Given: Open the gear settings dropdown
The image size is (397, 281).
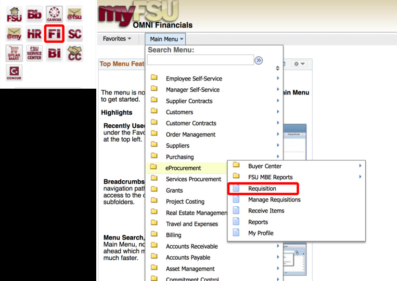Looking at the screenshot, I should click(299, 64).
